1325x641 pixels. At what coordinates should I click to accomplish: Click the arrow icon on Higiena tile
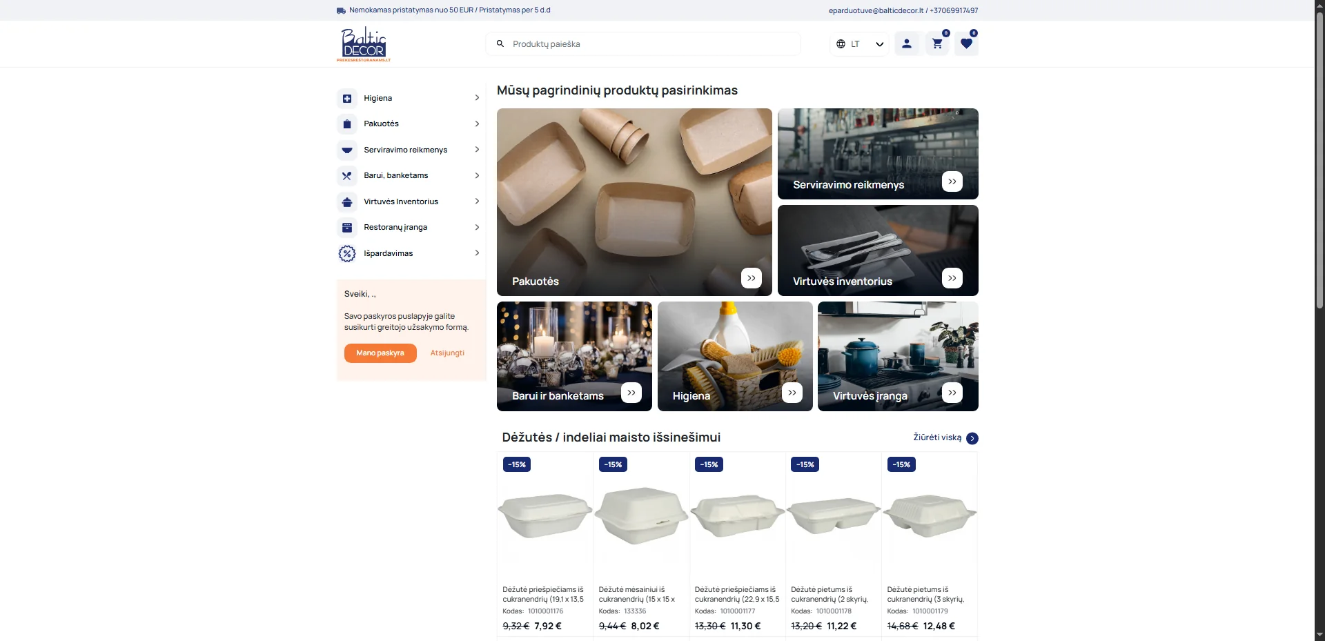pos(792,393)
